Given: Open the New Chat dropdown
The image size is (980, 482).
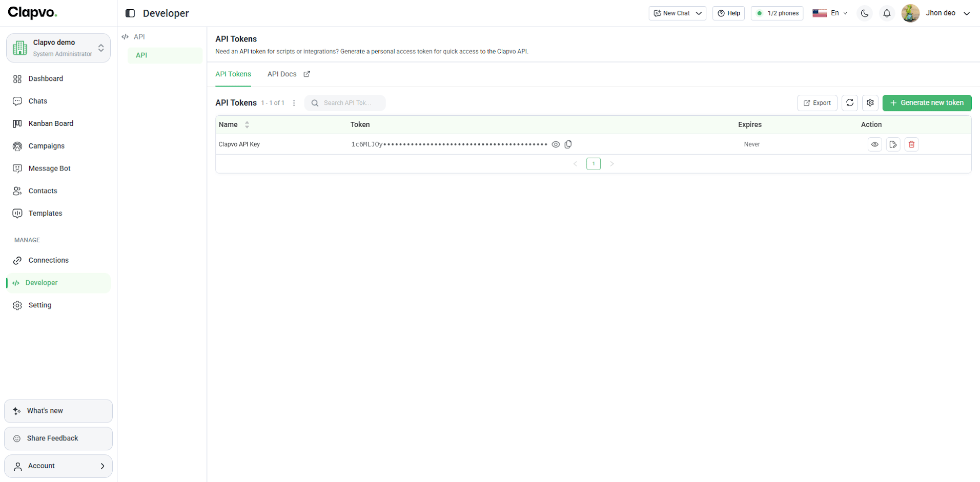Looking at the screenshot, I should tap(677, 13).
